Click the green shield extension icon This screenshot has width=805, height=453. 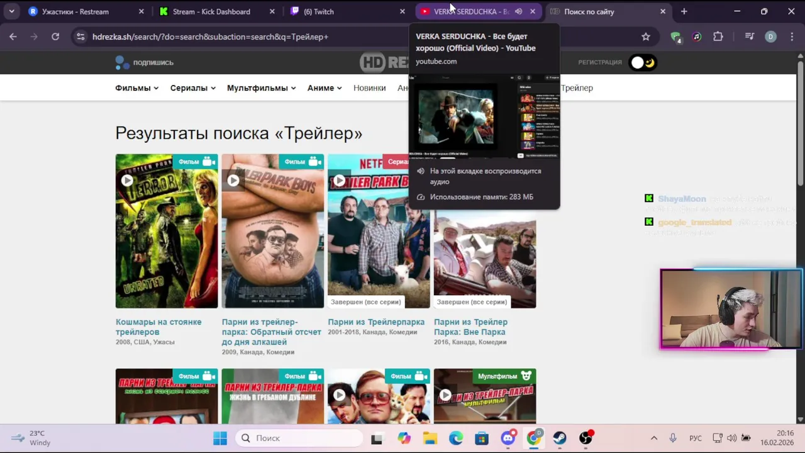[x=675, y=37]
